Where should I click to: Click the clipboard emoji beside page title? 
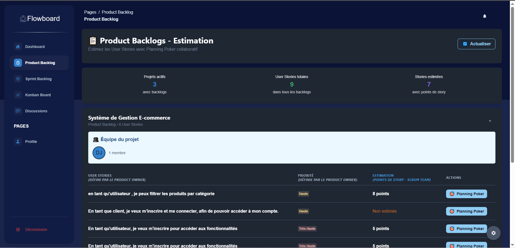click(93, 41)
